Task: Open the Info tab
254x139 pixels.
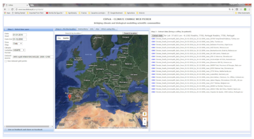Action: tap(92, 29)
